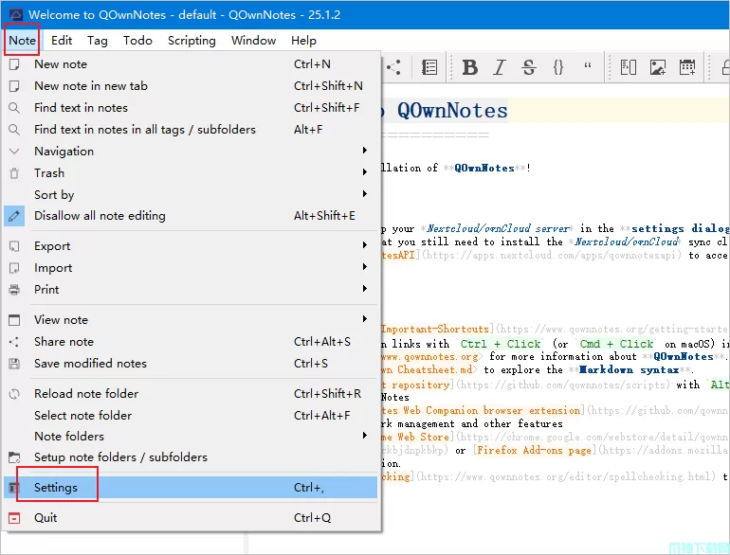Expand the Navigation submenu
Image resolution: width=730 pixels, height=555 pixels.
click(x=64, y=152)
